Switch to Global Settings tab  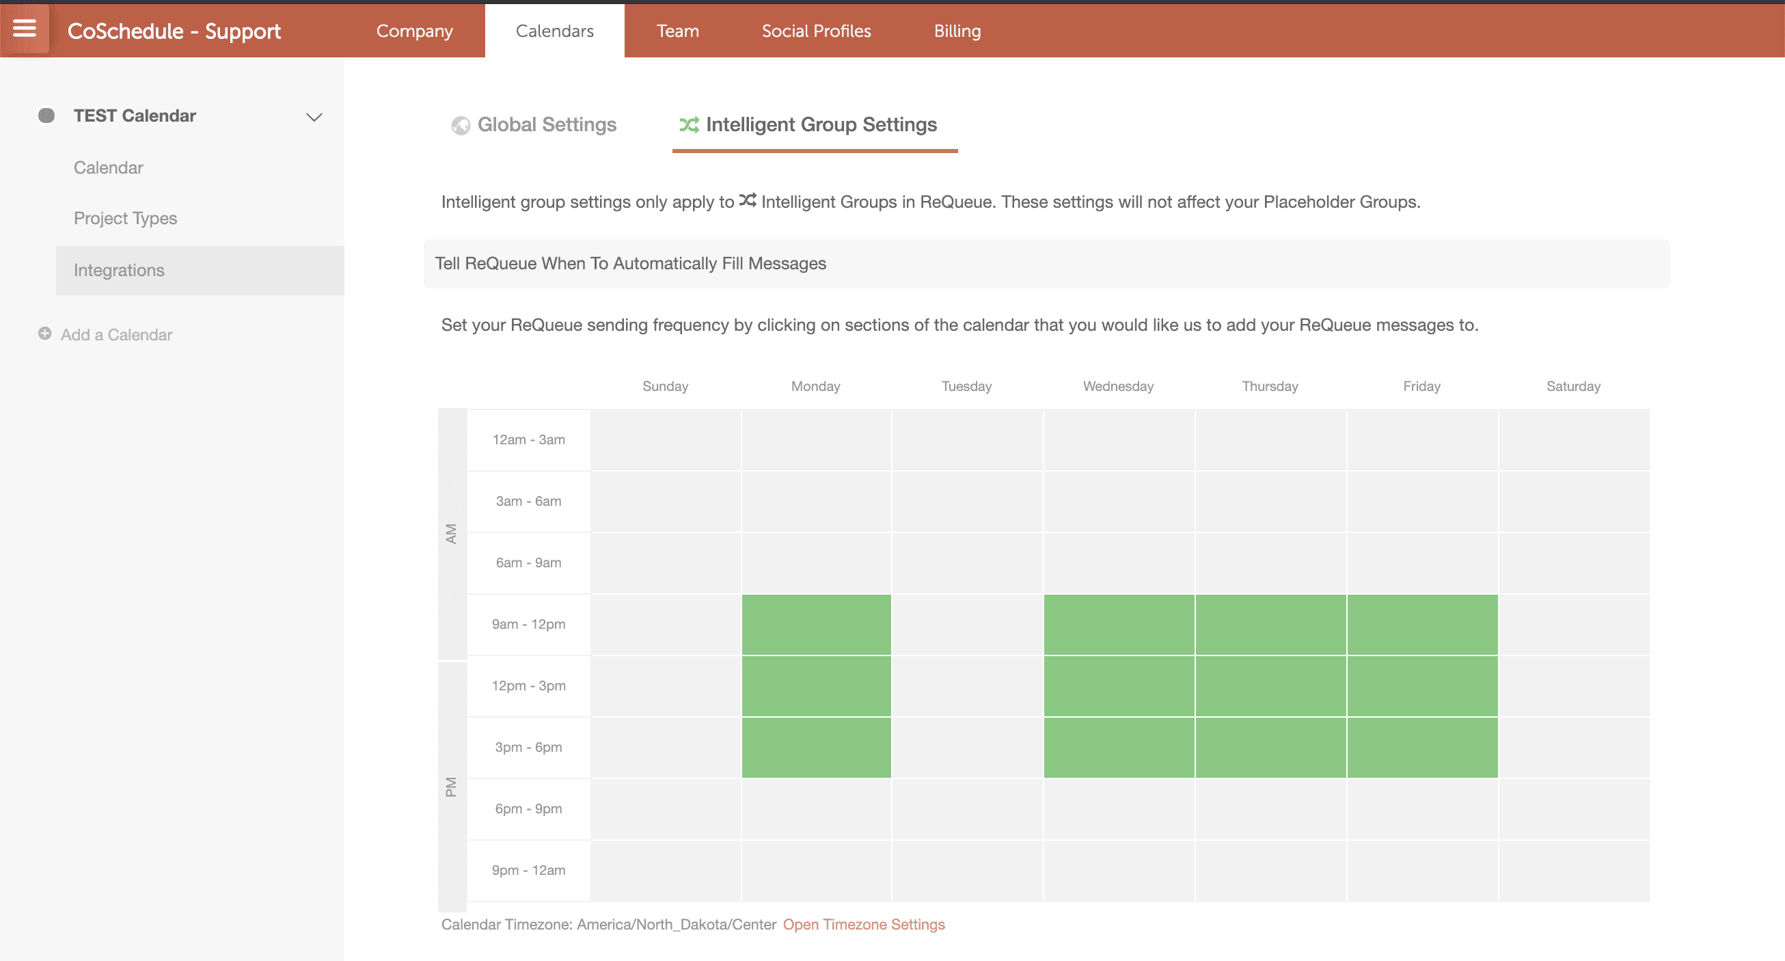click(x=534, y=124)
